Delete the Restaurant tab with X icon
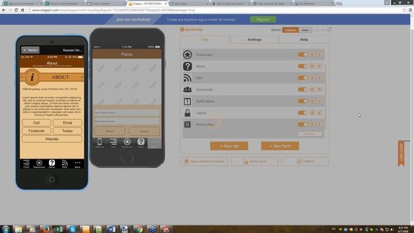This screenshot has height=233, width=414. click(320, 54)
